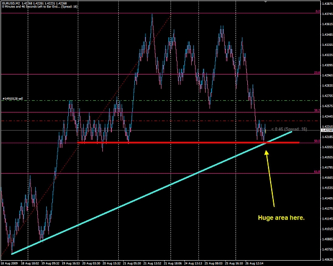Click the 1.41795 price axis label
Image resolution: width=333 pixels, height=266 pixels.
(x=327, y=167)
